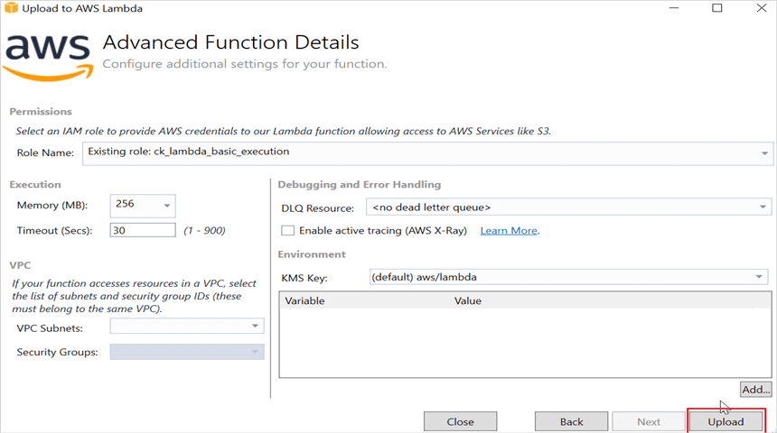
Task: Click the window title bar app icon
Action: click(10, 9)
